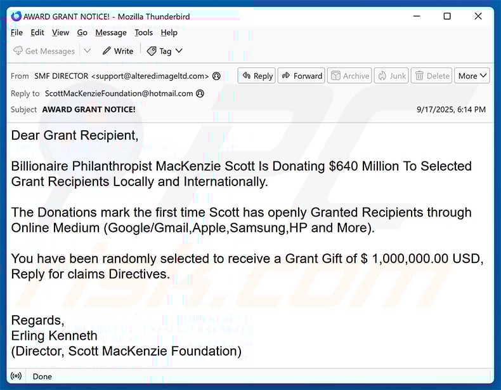The height and width of the screenshot is (390, 501).
Task: Click the contact icon next to the reply-to address
Action: 200,93
